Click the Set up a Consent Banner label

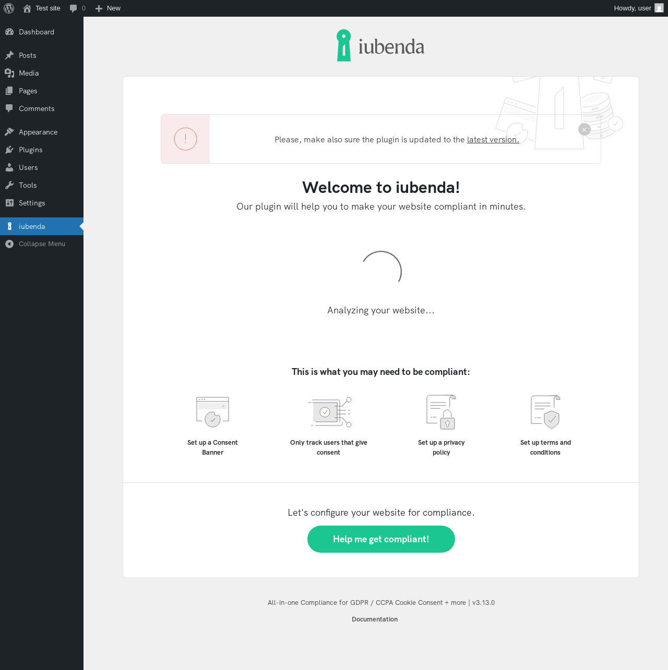pyautogui.click(x=212, y=447)
